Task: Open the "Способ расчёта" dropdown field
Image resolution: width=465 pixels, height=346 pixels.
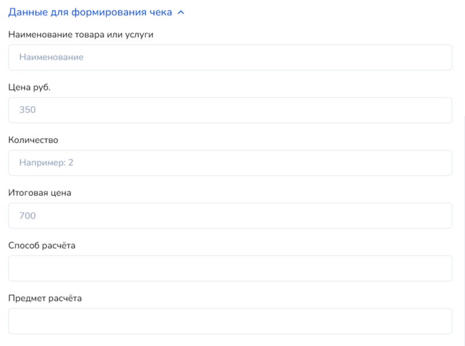Action: (230, 268)
